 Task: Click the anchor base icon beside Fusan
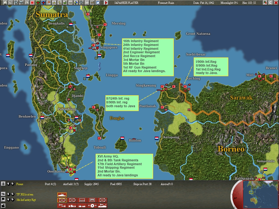click(x=3, y=184)
